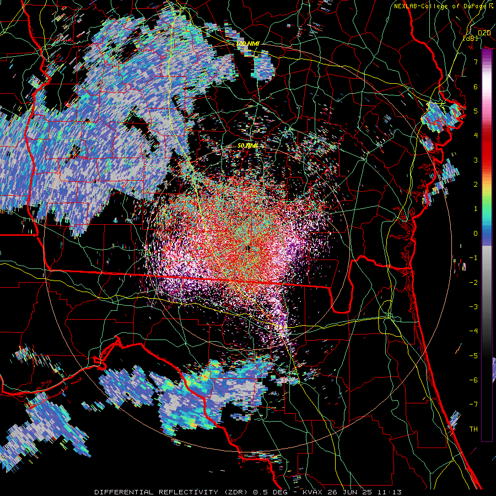This screenshot has width=496, height=496.
Task: Pick the 0 value on the dB scale
Action: point(476,234)
